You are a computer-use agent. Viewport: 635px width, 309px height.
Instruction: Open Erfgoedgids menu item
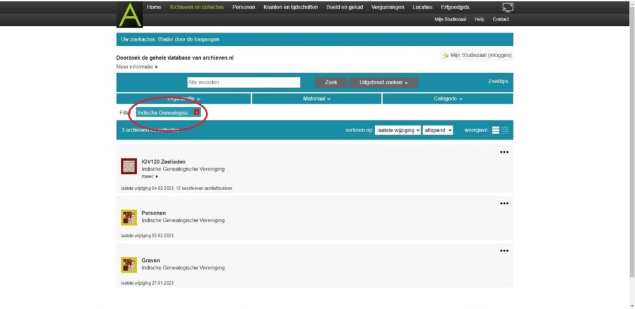coord(455,7)
